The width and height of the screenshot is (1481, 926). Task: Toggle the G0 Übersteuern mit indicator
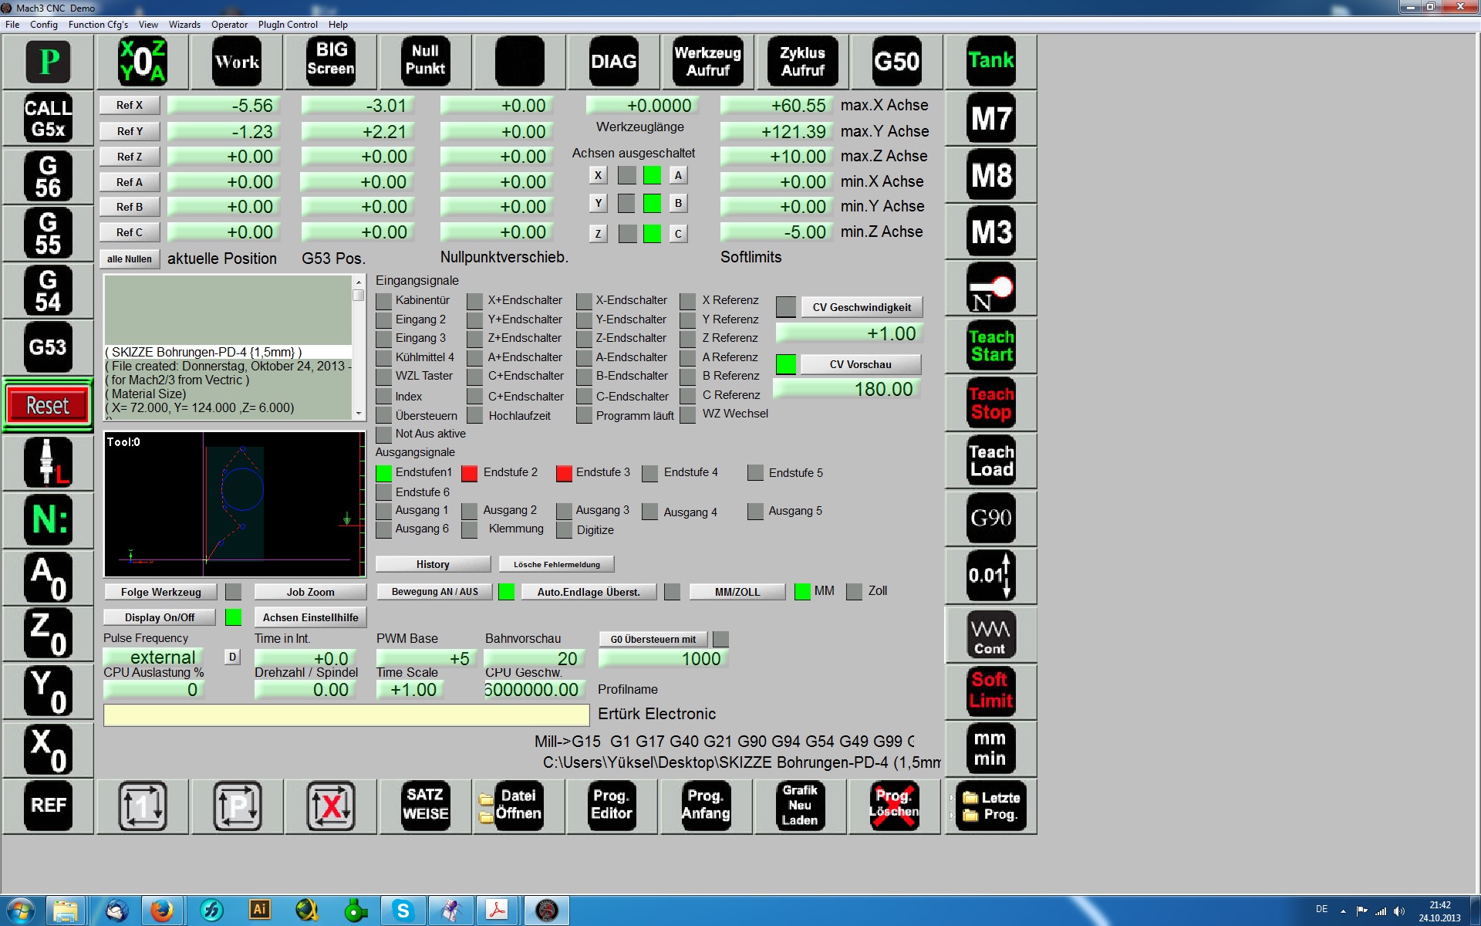720,639
